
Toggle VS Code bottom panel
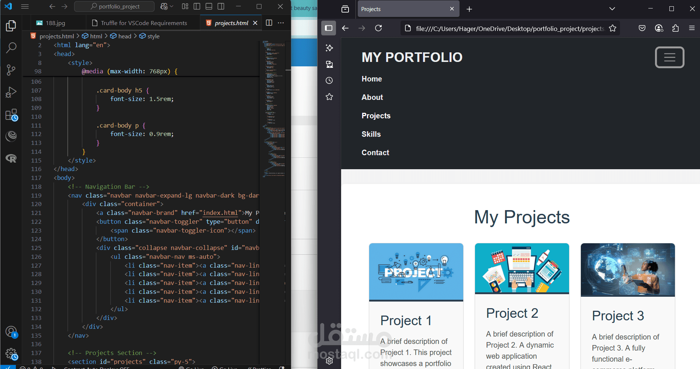pos(209,6)
